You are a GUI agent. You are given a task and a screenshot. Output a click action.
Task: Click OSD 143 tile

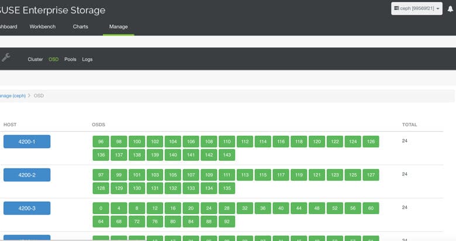(x=227, y=155)
